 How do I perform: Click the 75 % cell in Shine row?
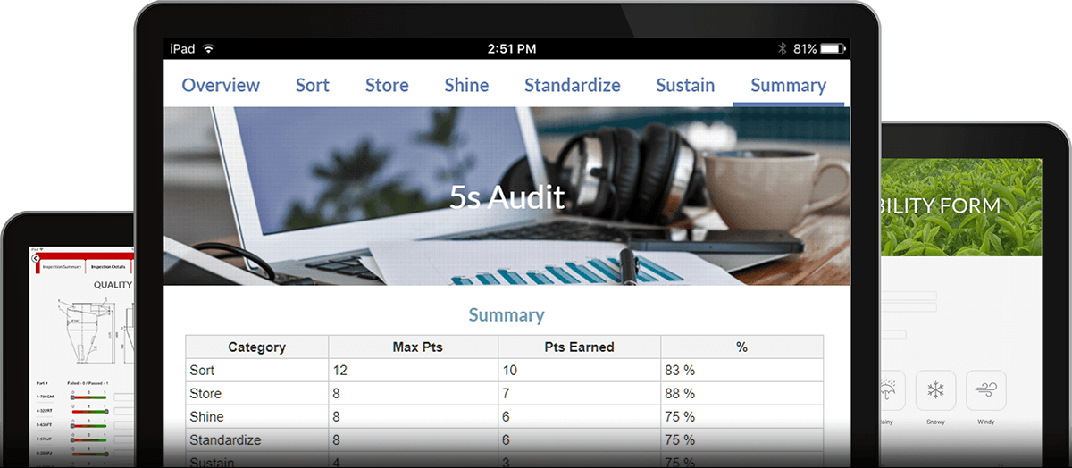tap(741, 416)
